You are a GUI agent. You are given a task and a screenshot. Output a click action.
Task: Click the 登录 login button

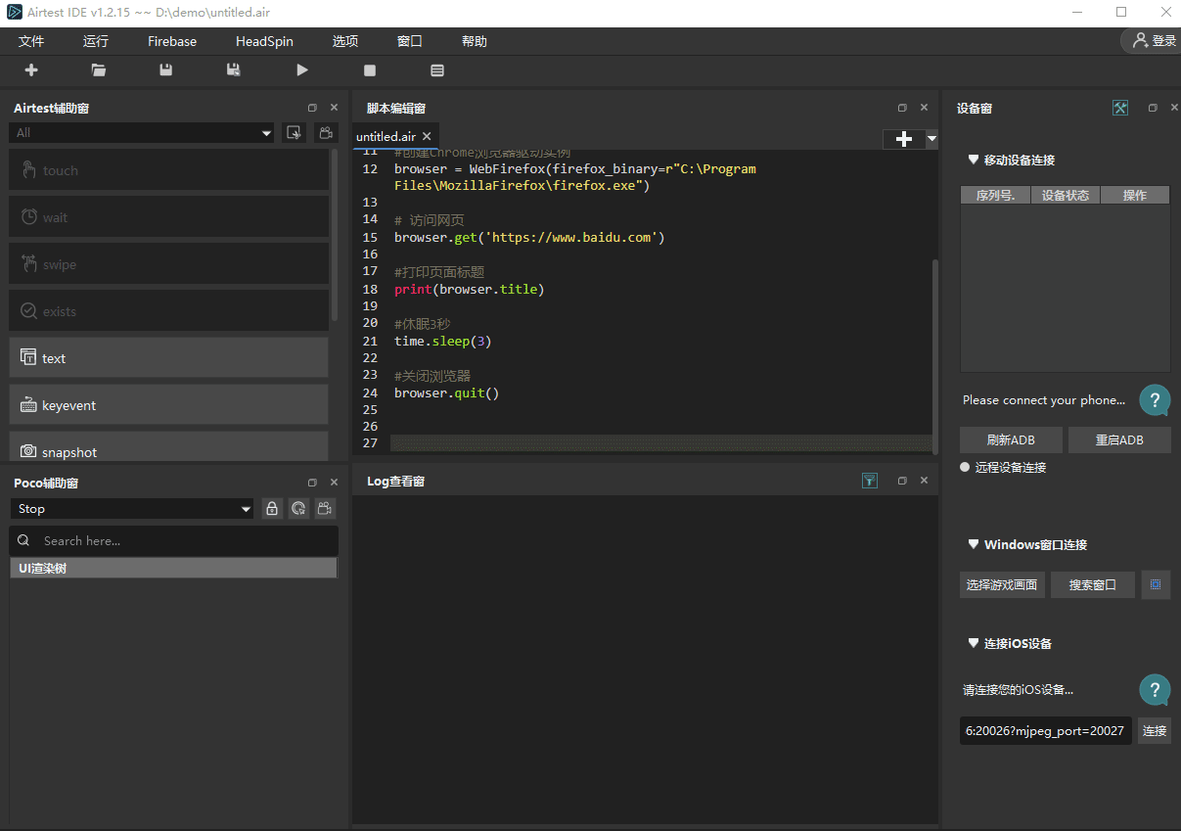click(x=1153, y=41)
